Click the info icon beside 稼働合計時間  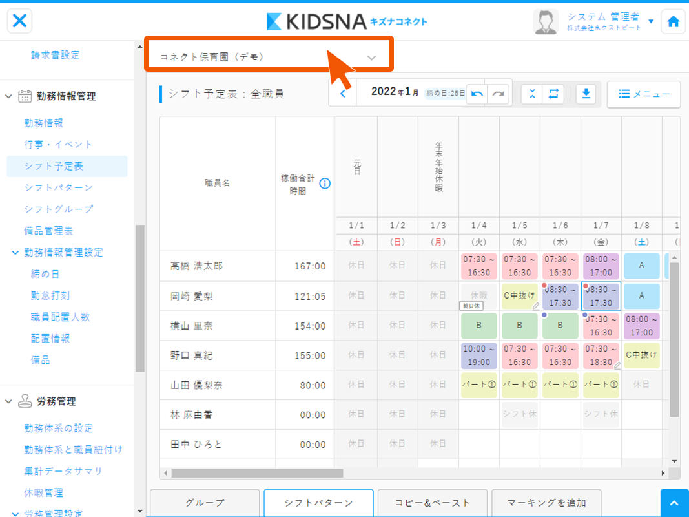pos(325,183)
